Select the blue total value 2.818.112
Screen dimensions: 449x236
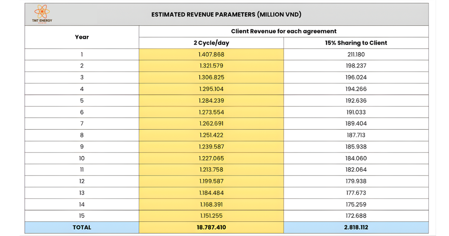[356, 227]
